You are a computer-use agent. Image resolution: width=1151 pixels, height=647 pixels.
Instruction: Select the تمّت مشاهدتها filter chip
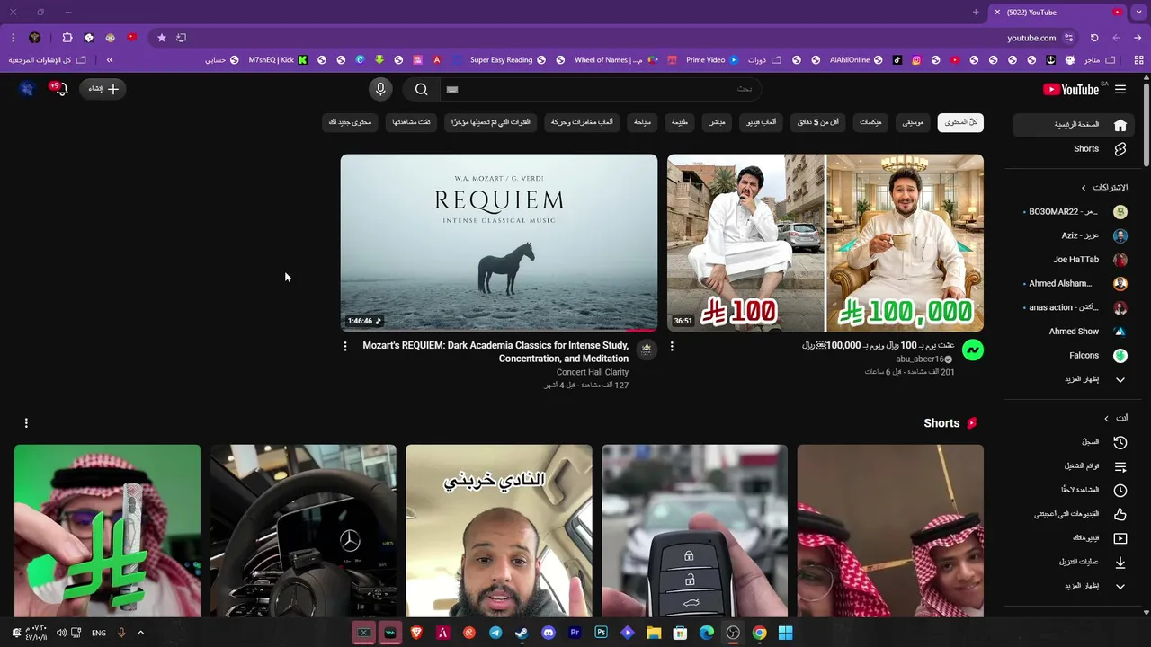coord(412,122)
